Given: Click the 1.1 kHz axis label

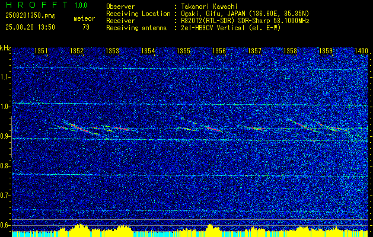Looking at the screenshot, I should (x=5, y=77).
